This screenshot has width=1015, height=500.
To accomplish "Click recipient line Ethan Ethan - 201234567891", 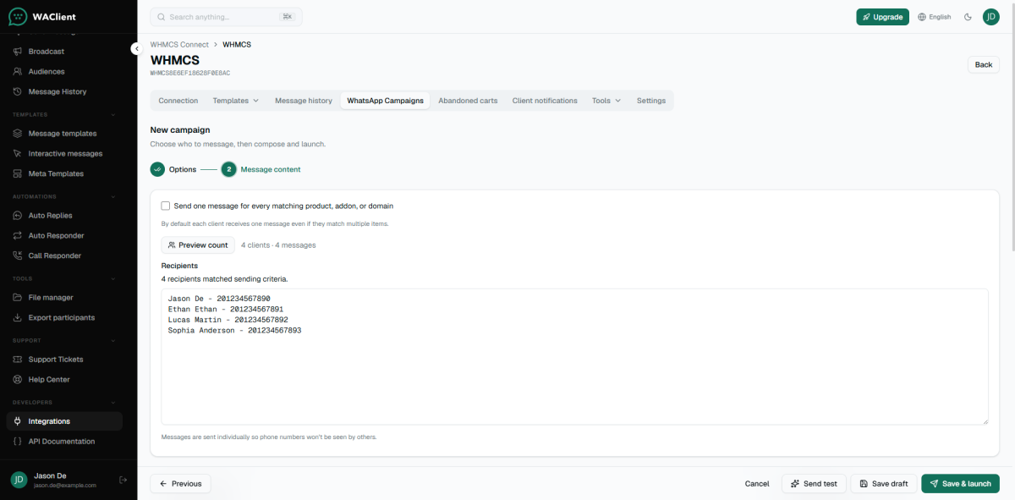I will tap(226, 310).
